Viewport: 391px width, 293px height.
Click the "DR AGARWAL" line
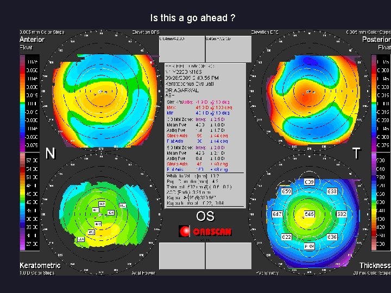click(182, 90)
